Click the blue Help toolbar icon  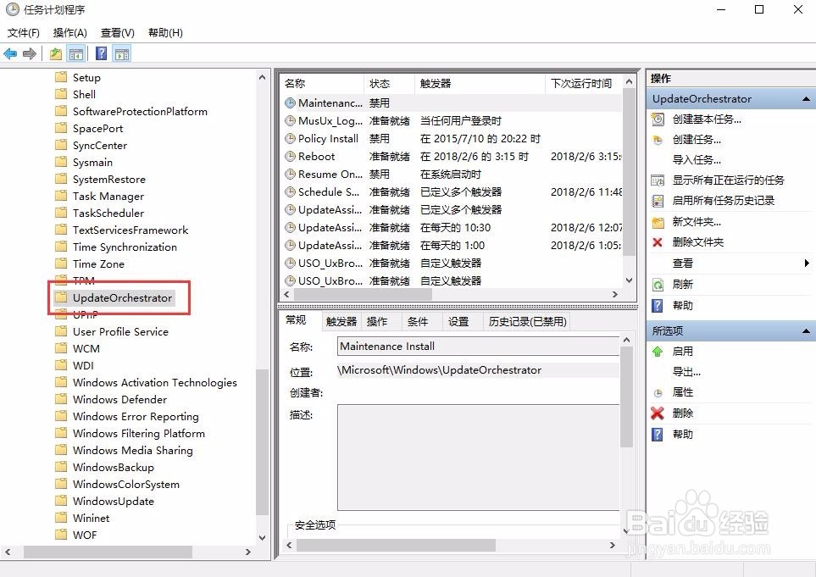pyautogui.click(x=102, y=53)
